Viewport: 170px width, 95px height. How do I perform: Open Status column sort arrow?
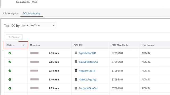(x=24, y=45)
